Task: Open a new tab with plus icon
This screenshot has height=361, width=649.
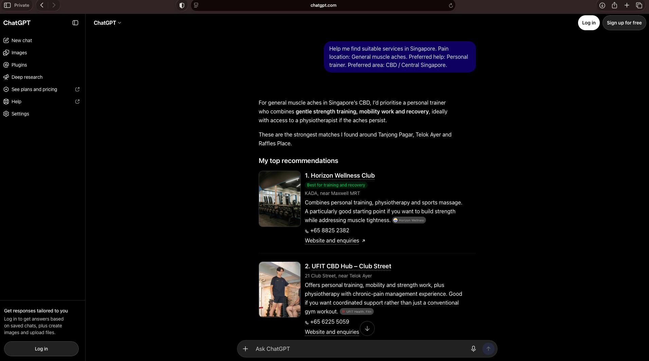Action: point(627,5)
